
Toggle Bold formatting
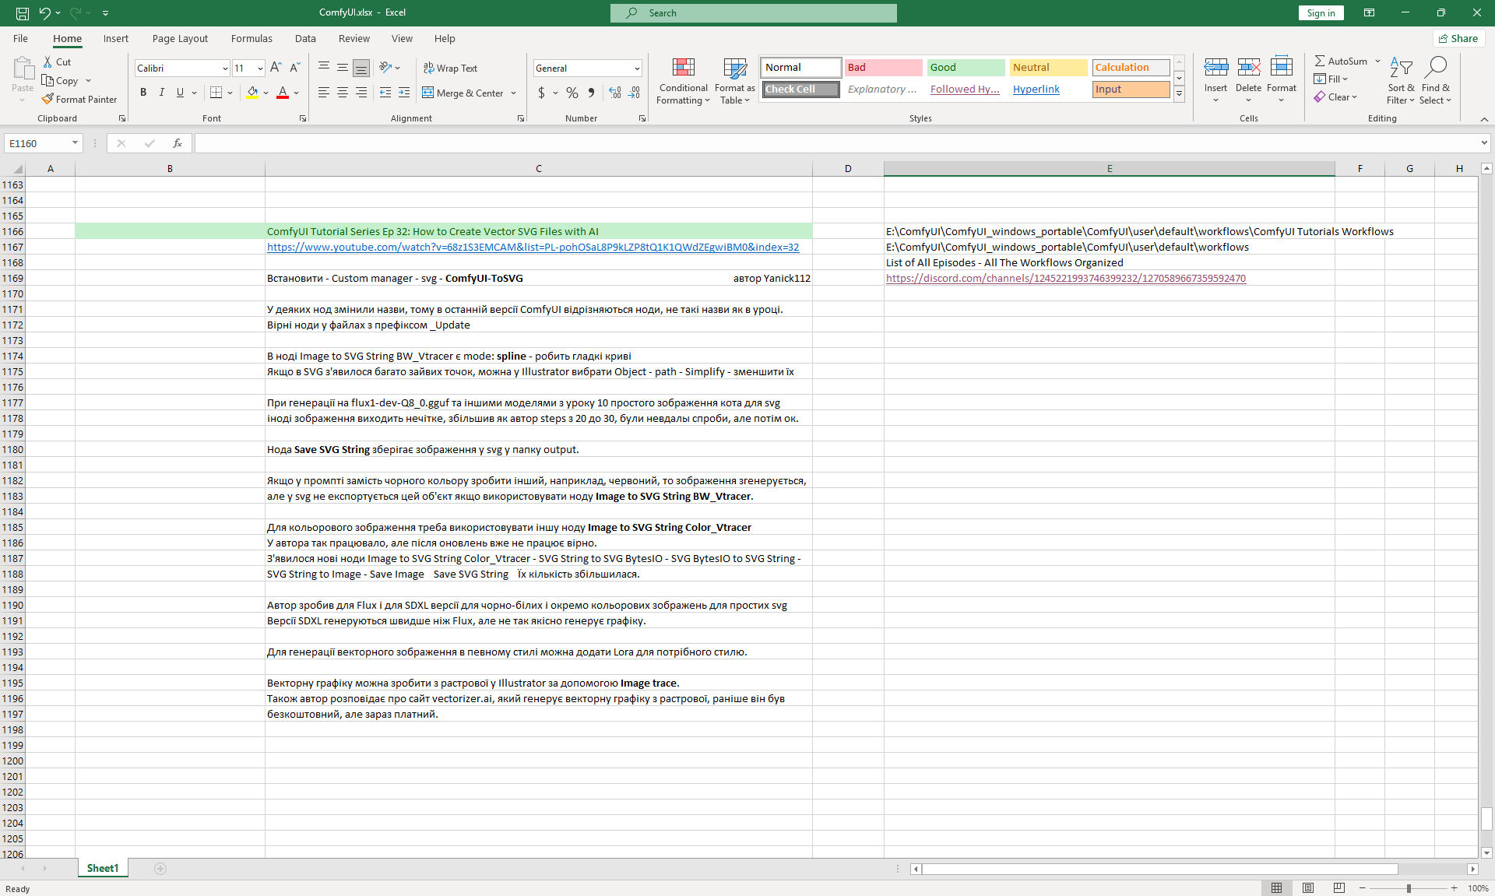pos(143,93)
